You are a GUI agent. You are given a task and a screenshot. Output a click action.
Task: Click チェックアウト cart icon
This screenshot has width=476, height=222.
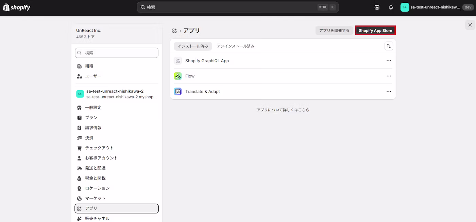point(79,148)
